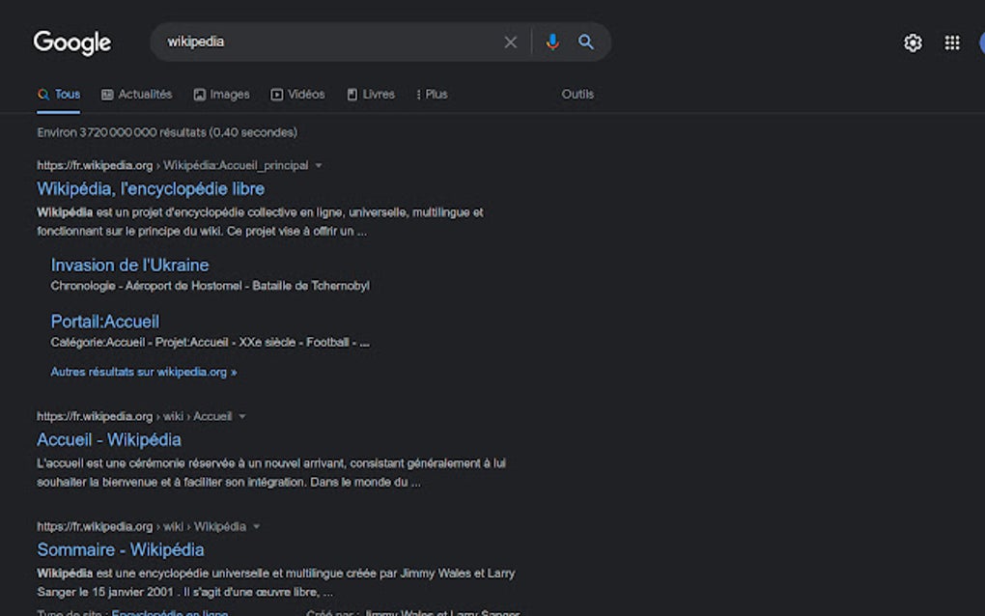Expand dropdown arrow next to wiki › Accueil
The height and width of the screenshot is (616, 985).
pos(242,416)
